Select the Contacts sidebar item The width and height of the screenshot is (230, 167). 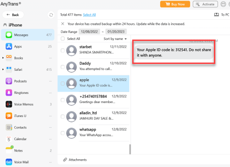click(28, 127)
